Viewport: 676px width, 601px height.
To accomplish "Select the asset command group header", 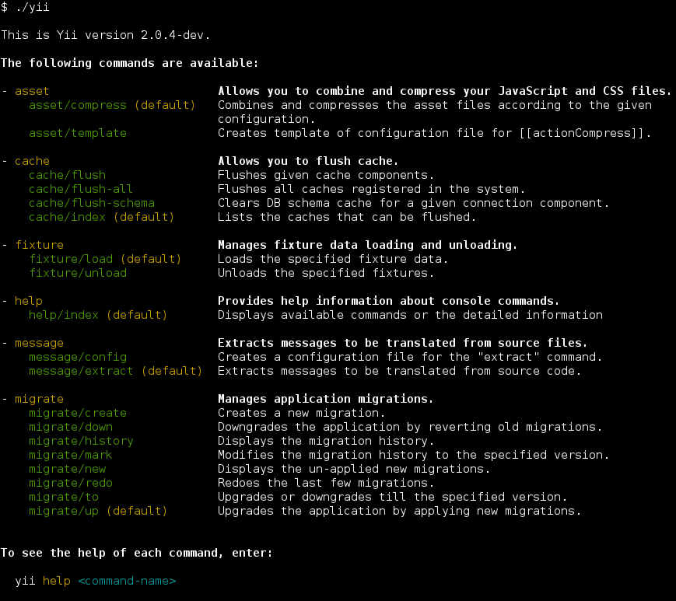I will (x=32, y=91).
